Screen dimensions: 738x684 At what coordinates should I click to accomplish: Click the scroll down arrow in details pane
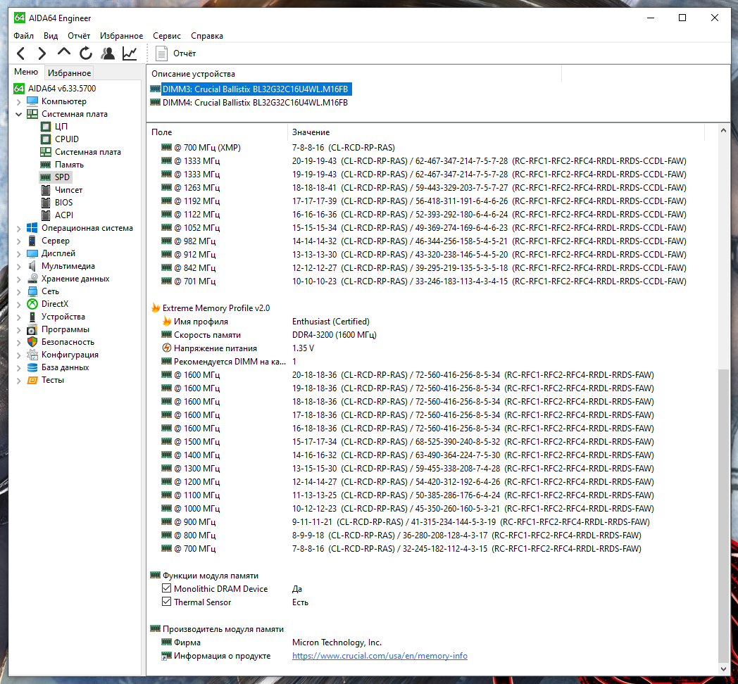(723, 669)
